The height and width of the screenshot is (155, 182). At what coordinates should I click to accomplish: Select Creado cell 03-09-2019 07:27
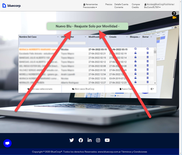pyautogui.click(x=118, y=79)
